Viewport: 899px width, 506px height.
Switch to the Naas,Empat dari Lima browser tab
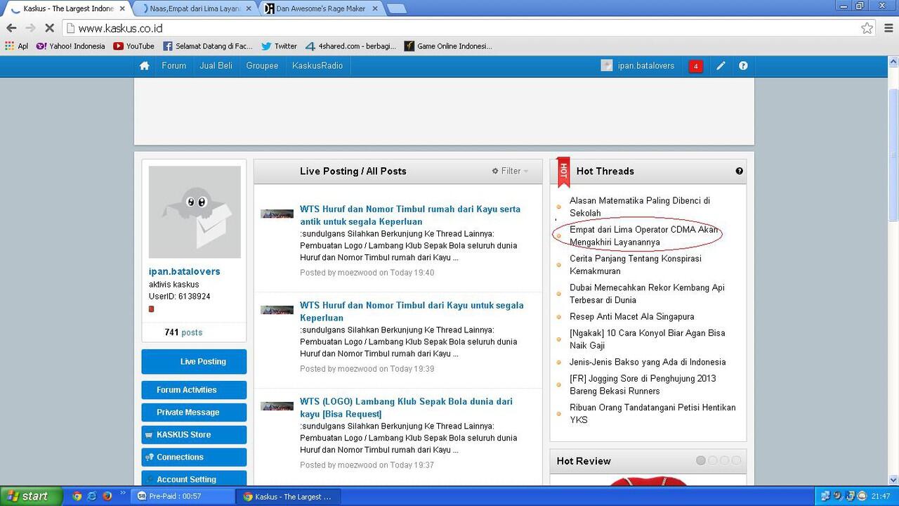195,8
